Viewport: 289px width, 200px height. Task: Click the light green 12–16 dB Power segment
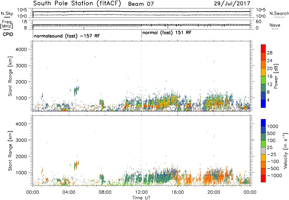263,80
